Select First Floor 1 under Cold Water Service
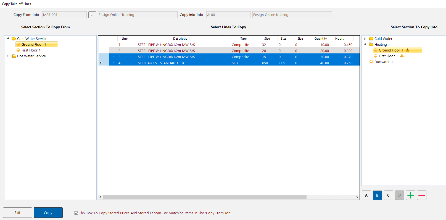The image size is (446, 220). coord(31,50)
